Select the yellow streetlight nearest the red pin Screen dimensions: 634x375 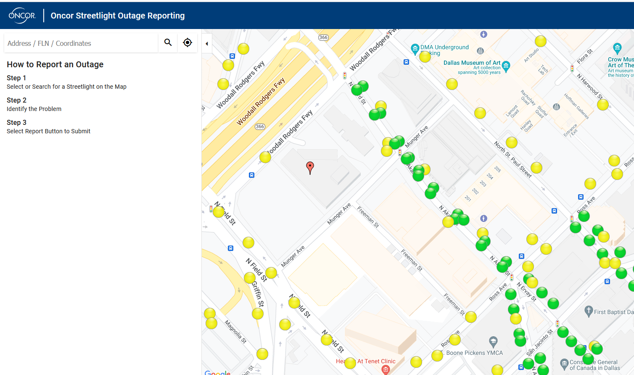pyautogui.click(x=265, y=157)
